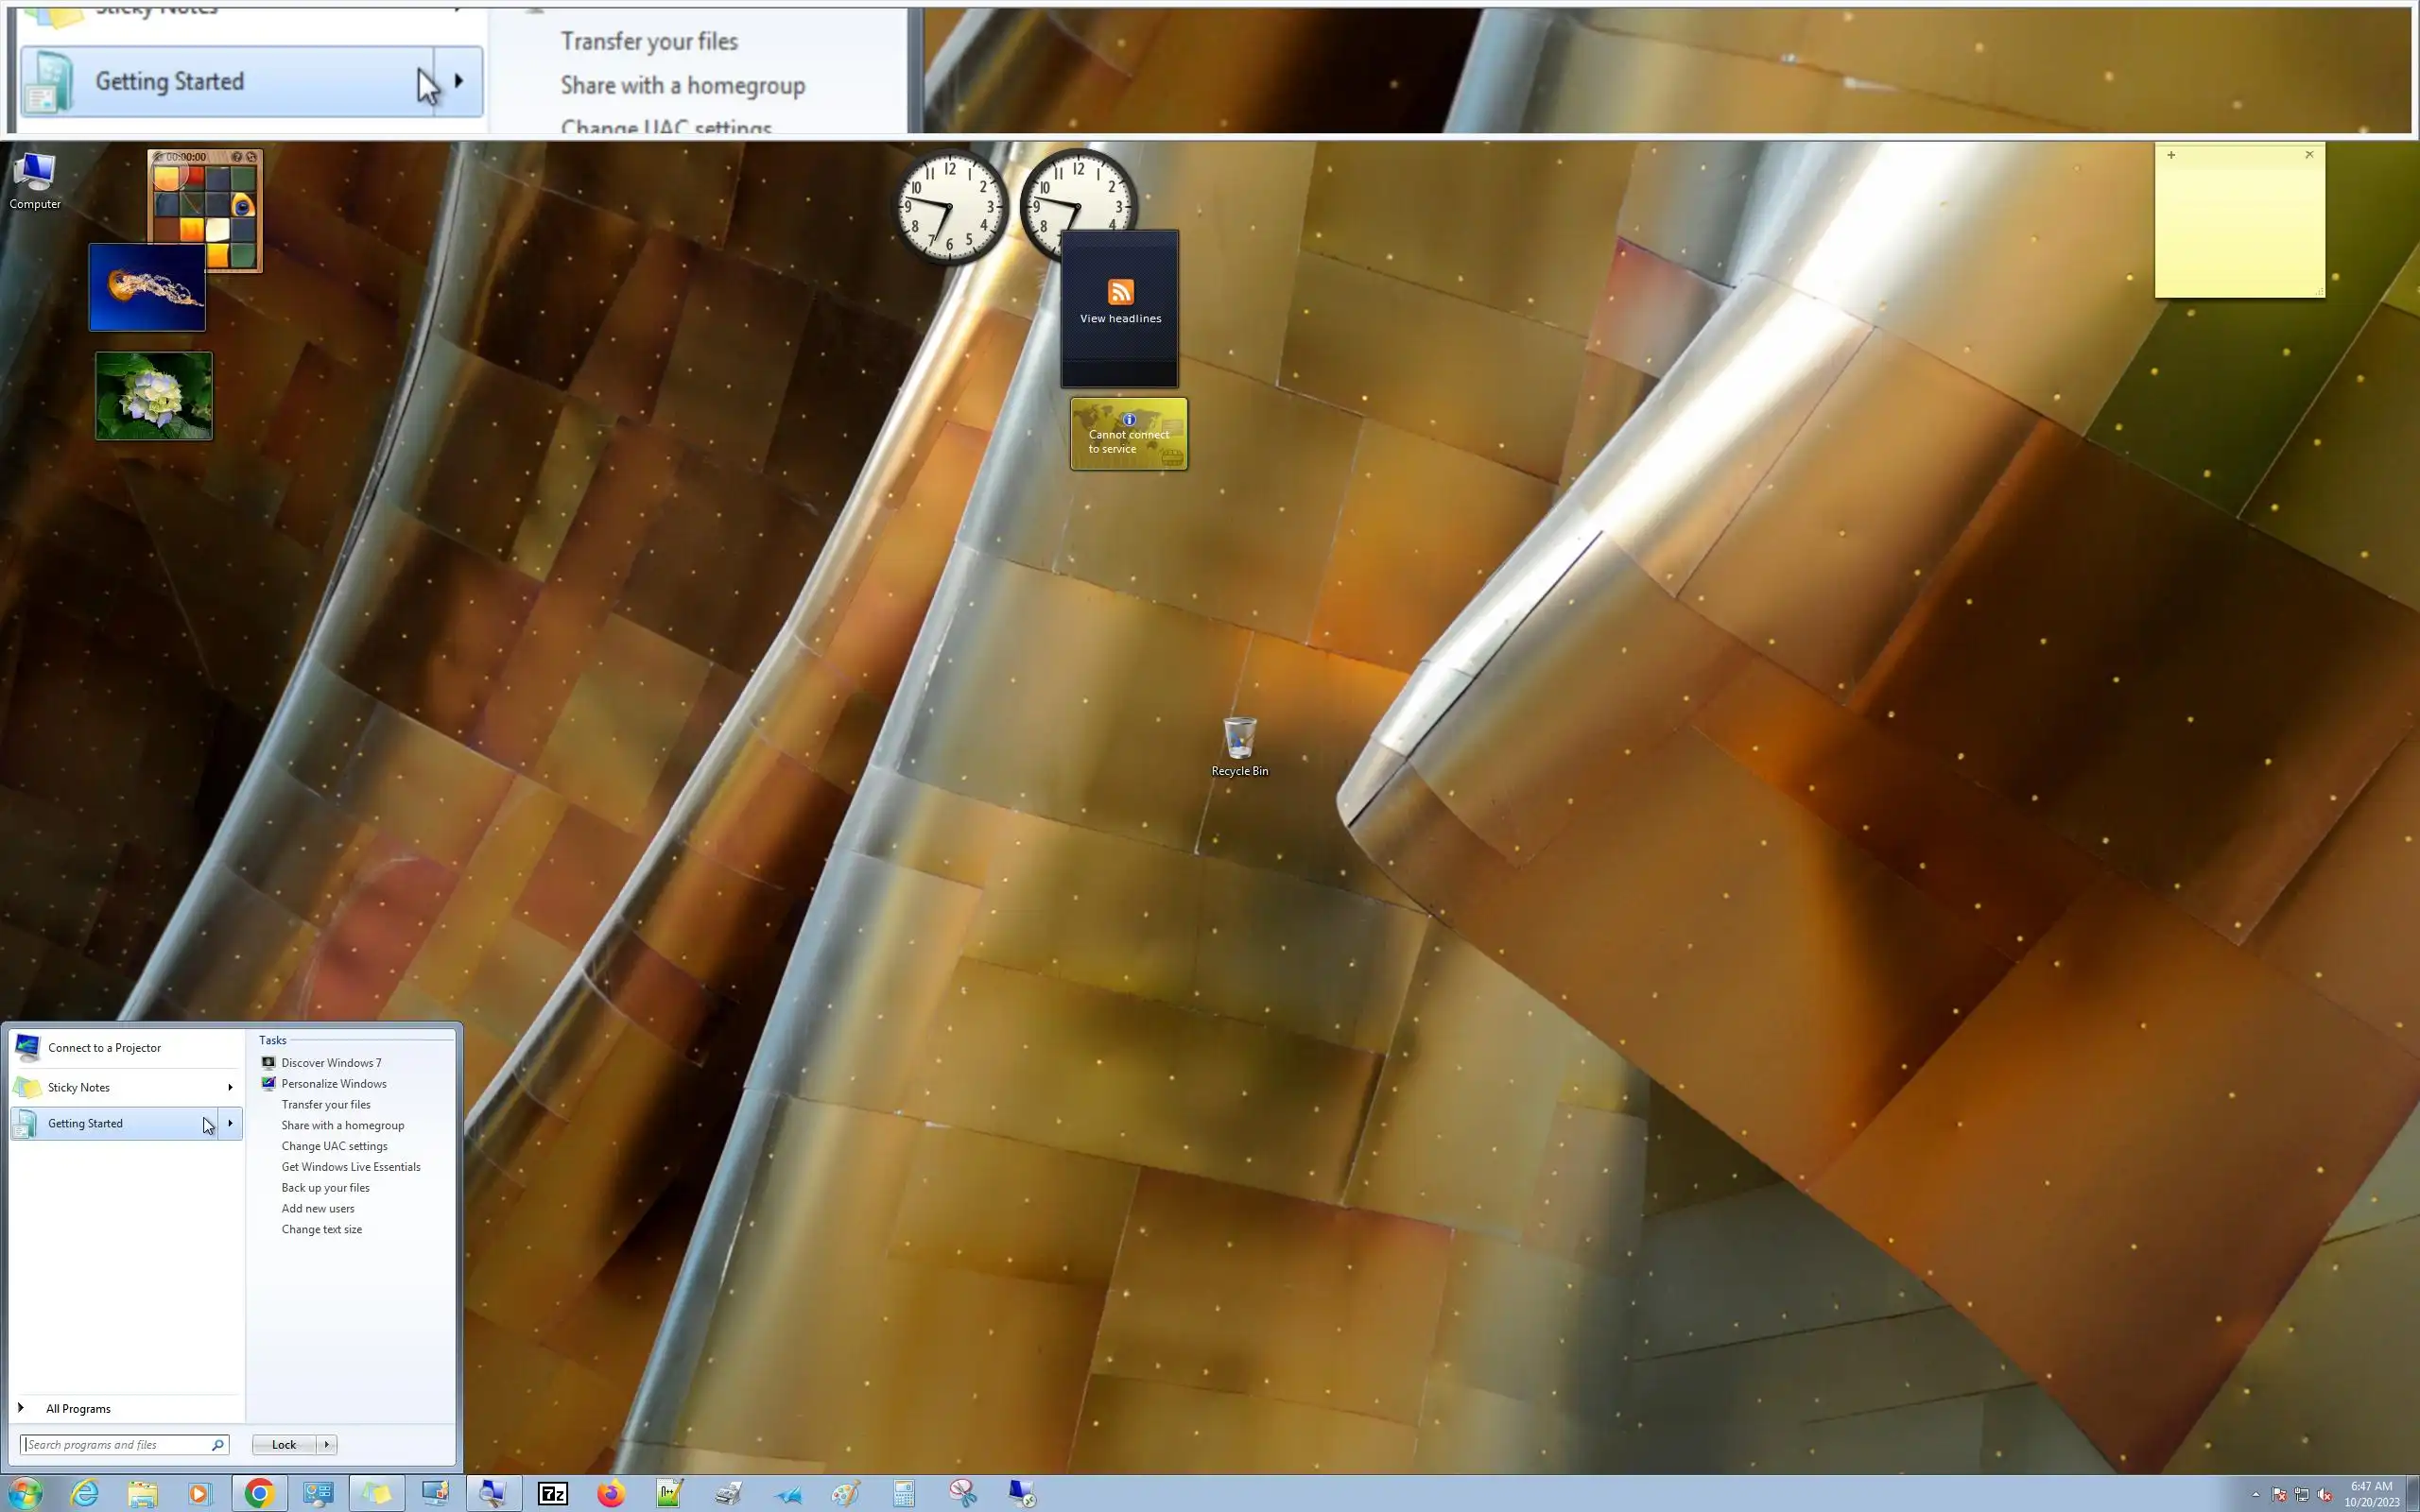Viewport: 2420px width, 1512px height.
Task: Click the jellyfish slideshow thumbnail
Action: [147, 287]
